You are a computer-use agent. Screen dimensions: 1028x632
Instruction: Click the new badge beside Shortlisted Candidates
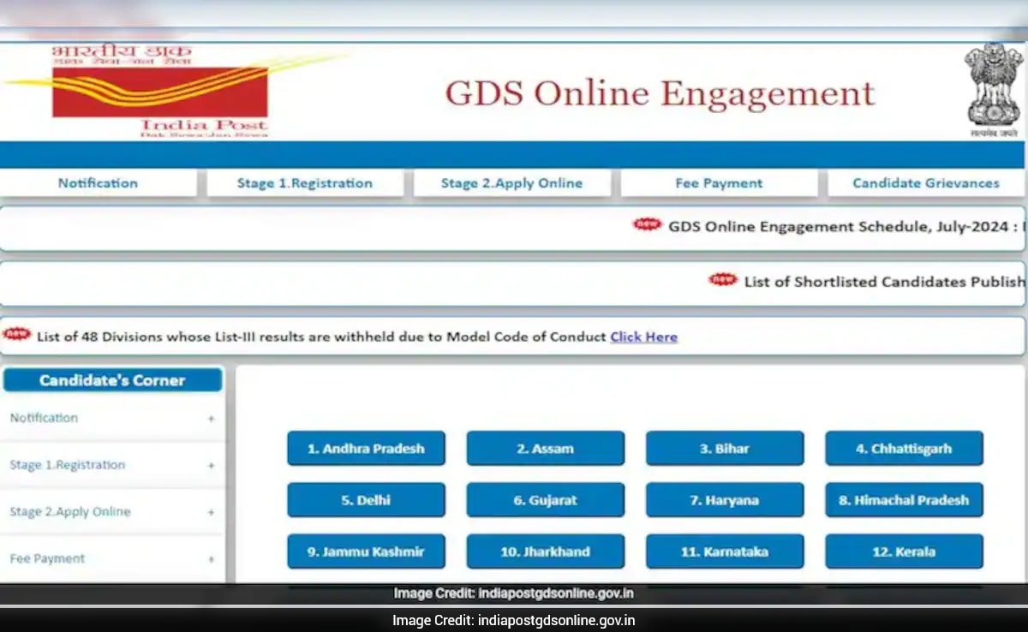(723, 279)
